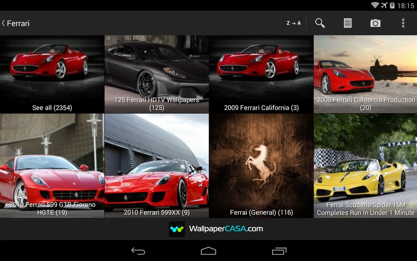Tap the Android back navigation button
Viewport: 417px width, 261px height.
click(138, 251)
